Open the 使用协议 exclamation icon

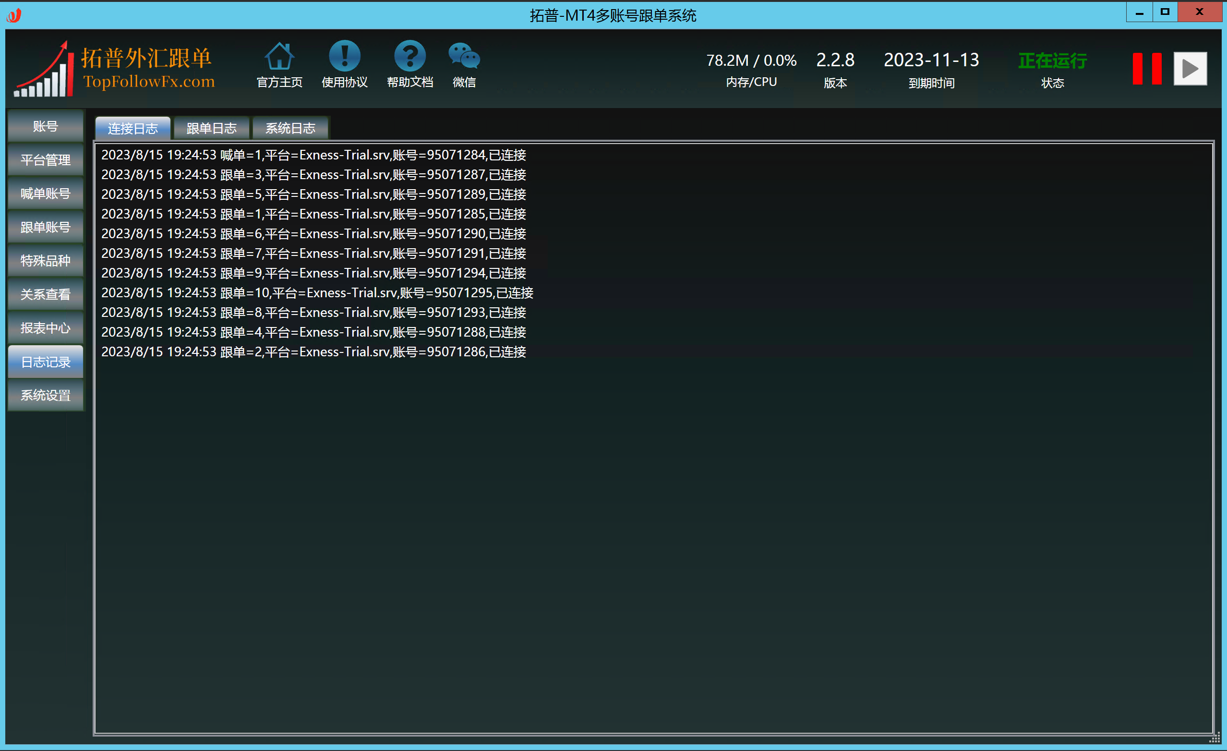344,56
